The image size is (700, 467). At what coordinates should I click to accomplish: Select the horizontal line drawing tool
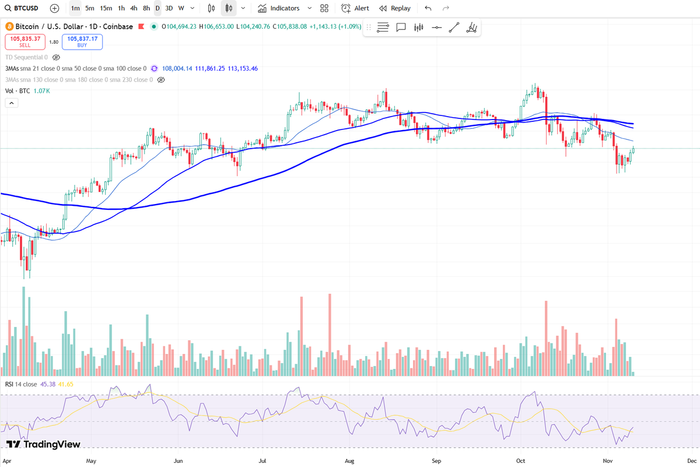436,27
